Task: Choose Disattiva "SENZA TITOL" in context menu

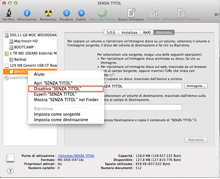Action: click(66, 89)
